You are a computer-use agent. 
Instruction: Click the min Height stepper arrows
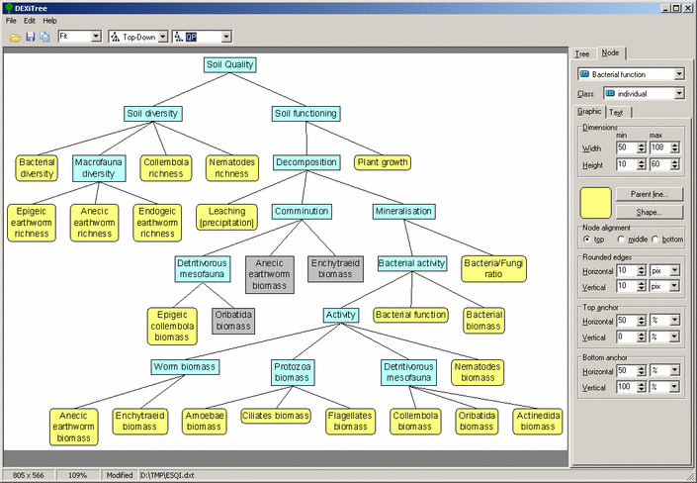[x=642, y=164]
